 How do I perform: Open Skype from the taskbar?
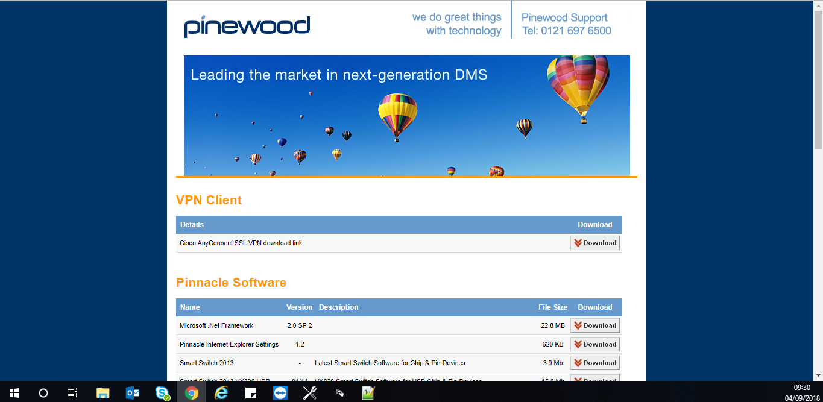tap(162, 393)
